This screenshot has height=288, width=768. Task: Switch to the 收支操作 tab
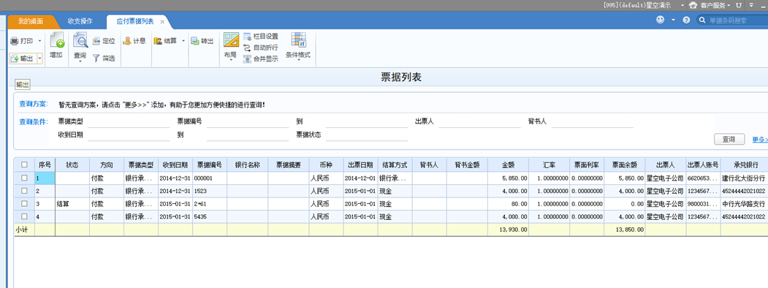(80, 21)
